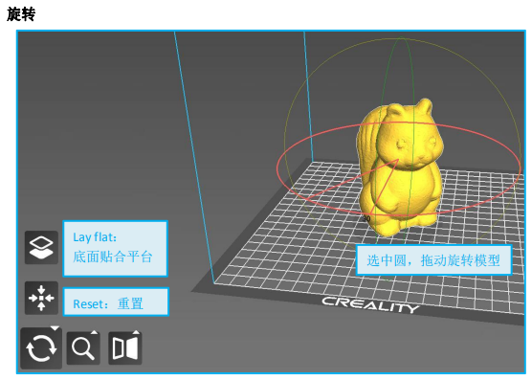Select the Mirror tool icon
This screenshot has height=380, width=532.
(124, 347)
